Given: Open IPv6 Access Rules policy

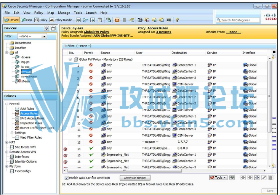Looking at the screenshot, I should (32, 118).
